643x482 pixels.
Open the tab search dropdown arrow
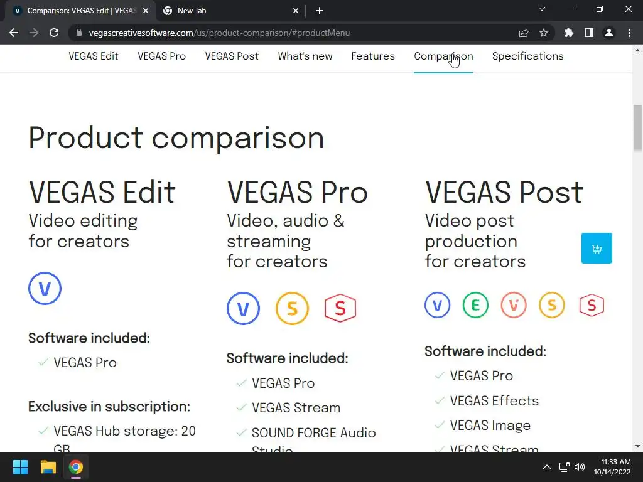(542, 9)
